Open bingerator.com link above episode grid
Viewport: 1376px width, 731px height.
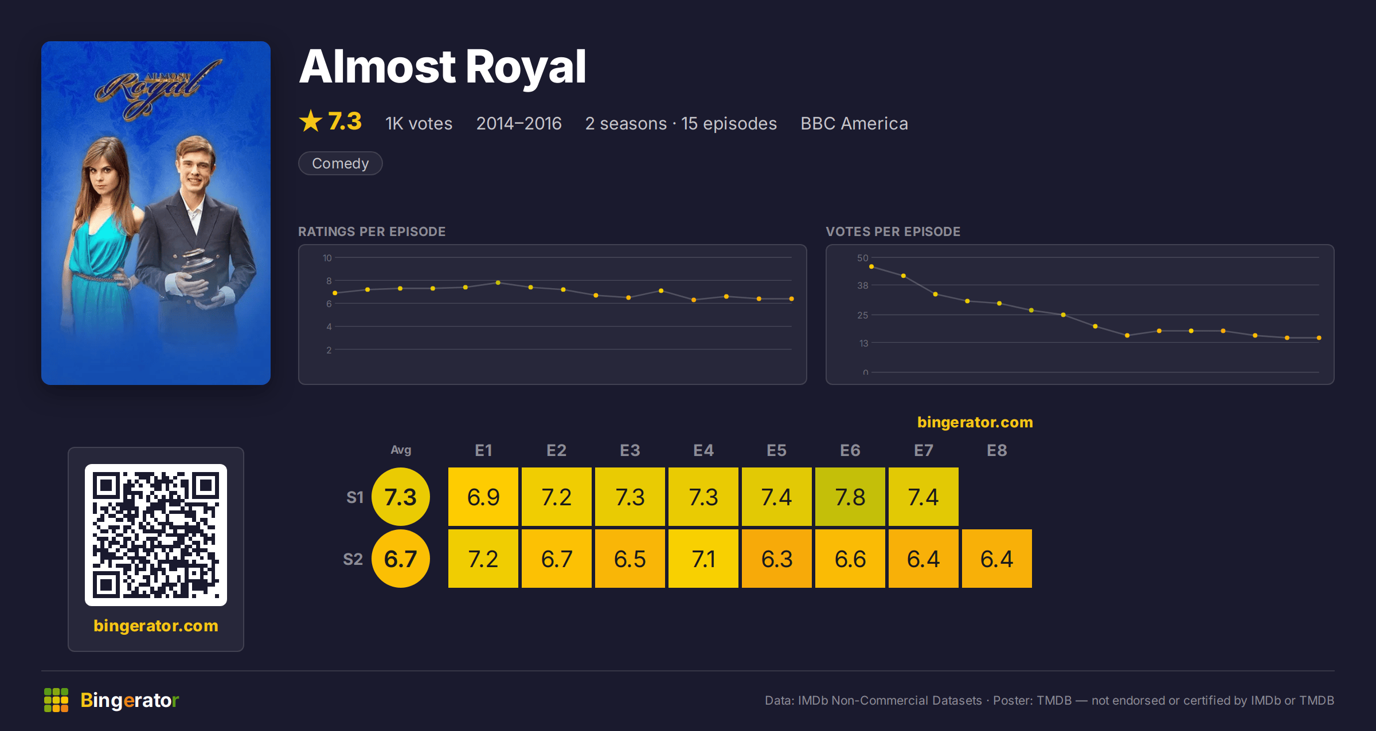click(x=975, y=422)
